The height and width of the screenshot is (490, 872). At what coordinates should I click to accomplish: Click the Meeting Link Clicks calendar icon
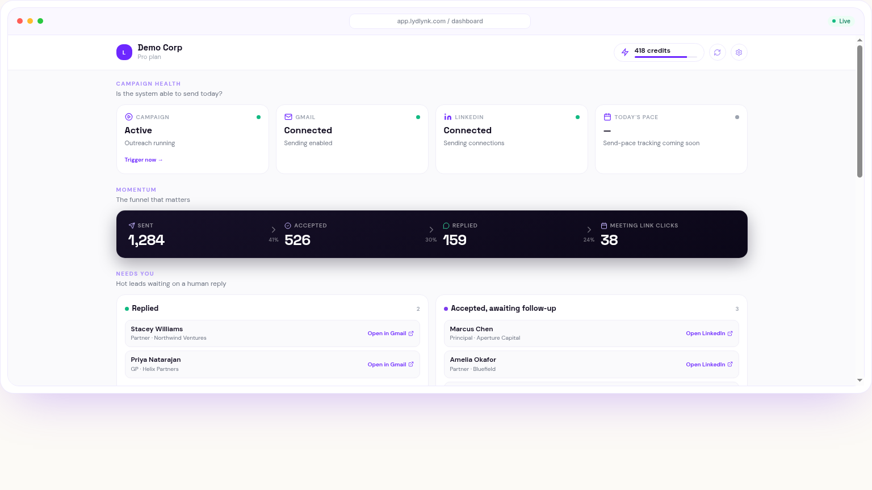tap(604, 226)
